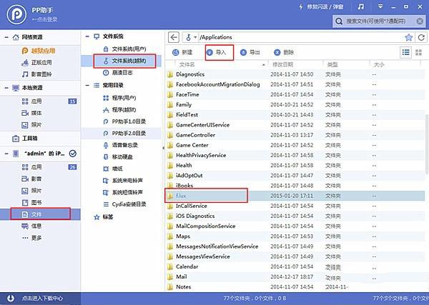Click the 新建 new button
The height and width of the screenshot is (305, 429).
(x=182, y=52)
